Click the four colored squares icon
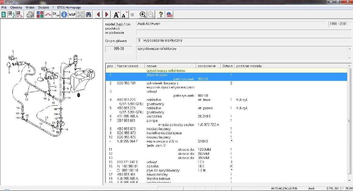Image resolution: width=353 pixels, height=191 pixels. (40, 14)
